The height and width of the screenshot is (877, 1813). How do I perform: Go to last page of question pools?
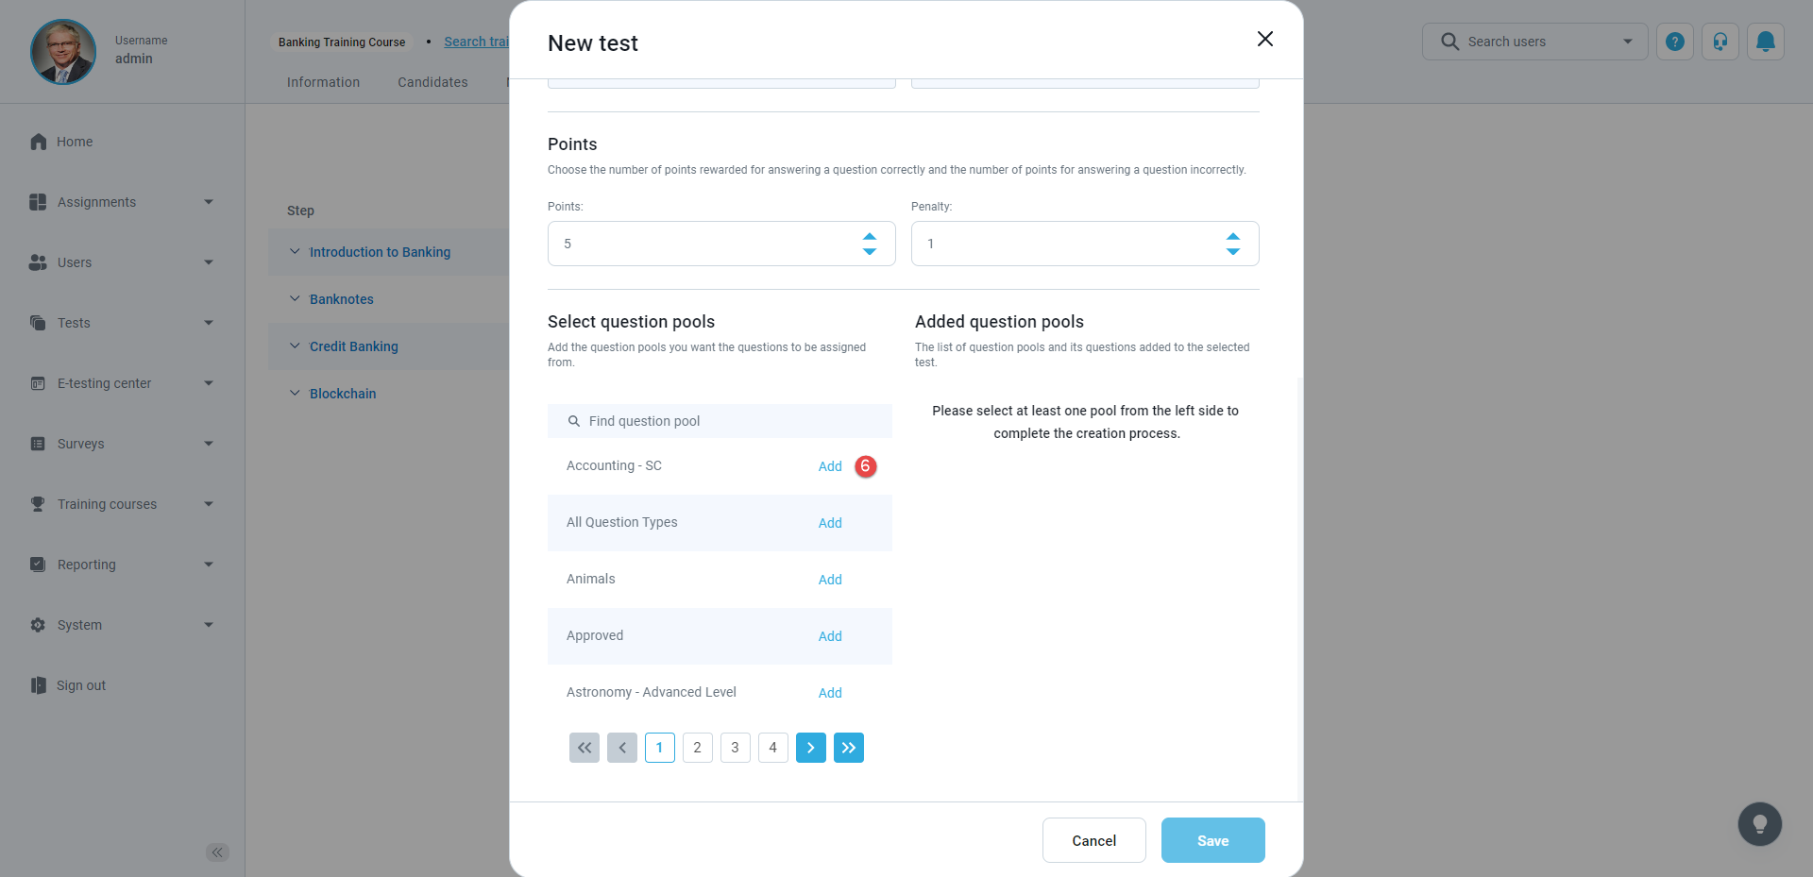[848, 748]
